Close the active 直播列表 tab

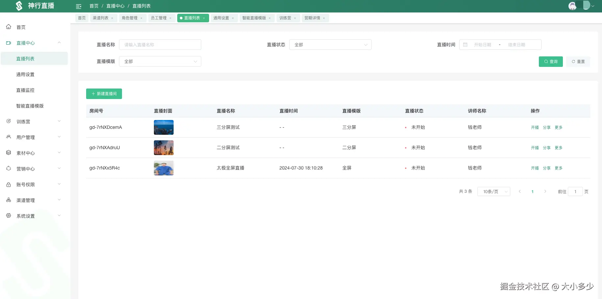pyautogui.click(x=204, y=18)
